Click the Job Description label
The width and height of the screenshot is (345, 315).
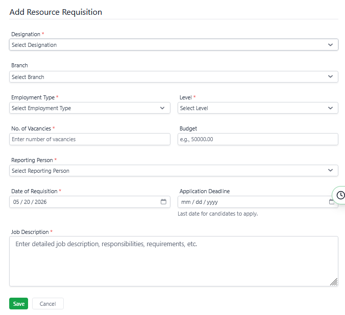point(30,232)
